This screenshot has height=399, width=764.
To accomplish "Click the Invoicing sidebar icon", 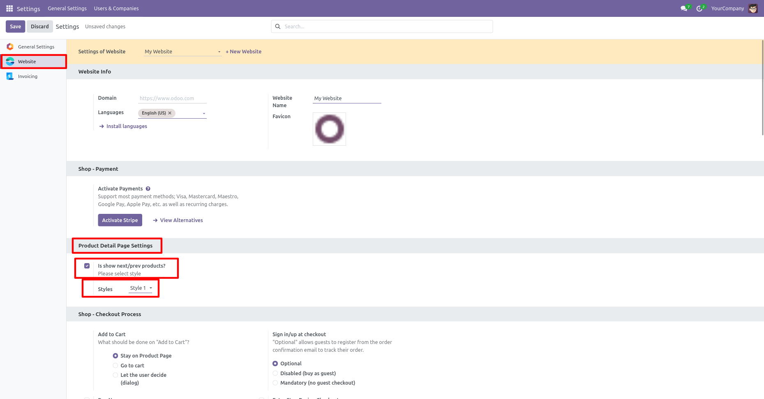I will tap(10, 76).
